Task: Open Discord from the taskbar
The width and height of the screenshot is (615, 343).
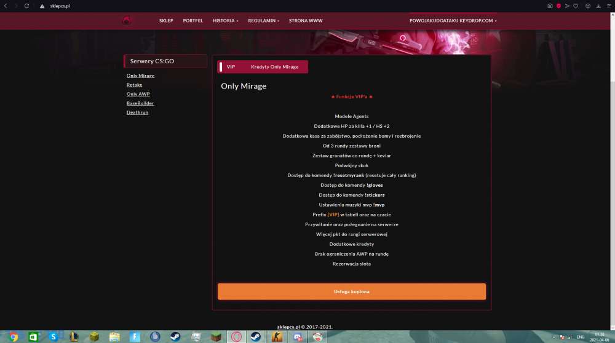Action: 297,337
